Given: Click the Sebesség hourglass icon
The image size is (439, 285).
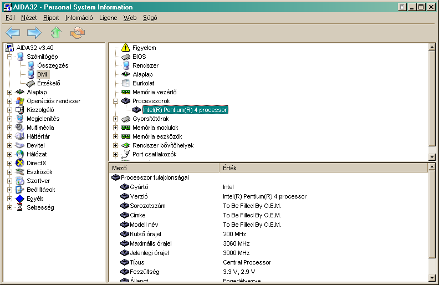Looking at the screenshot, I should [19, 207].
